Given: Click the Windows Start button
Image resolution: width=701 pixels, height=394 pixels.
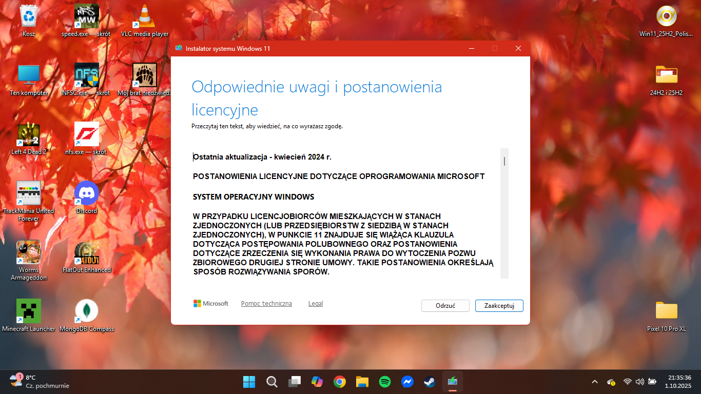Looking at the screenshot, I should click(x=249, y=382).
